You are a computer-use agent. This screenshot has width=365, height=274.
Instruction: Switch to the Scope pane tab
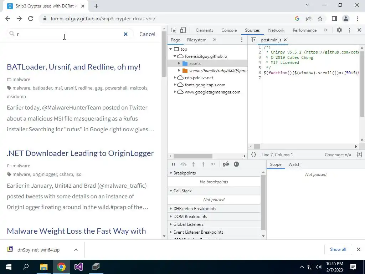pos(276,164)
